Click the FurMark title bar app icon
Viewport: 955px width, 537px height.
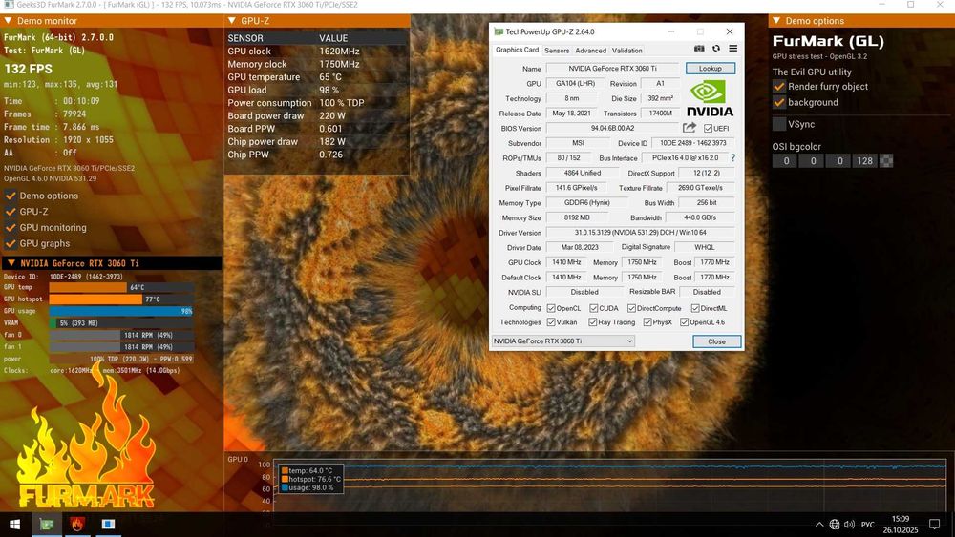point(8,4)
